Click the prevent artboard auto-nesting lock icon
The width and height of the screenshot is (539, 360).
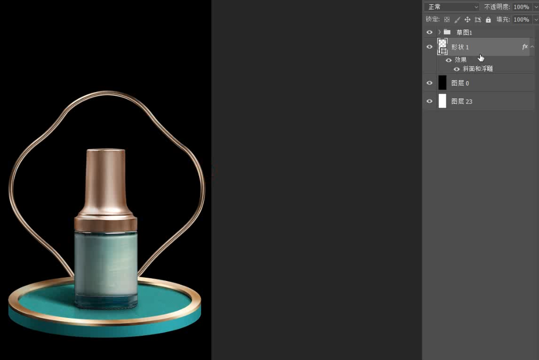pyautogui.click(x=478, y=19)
